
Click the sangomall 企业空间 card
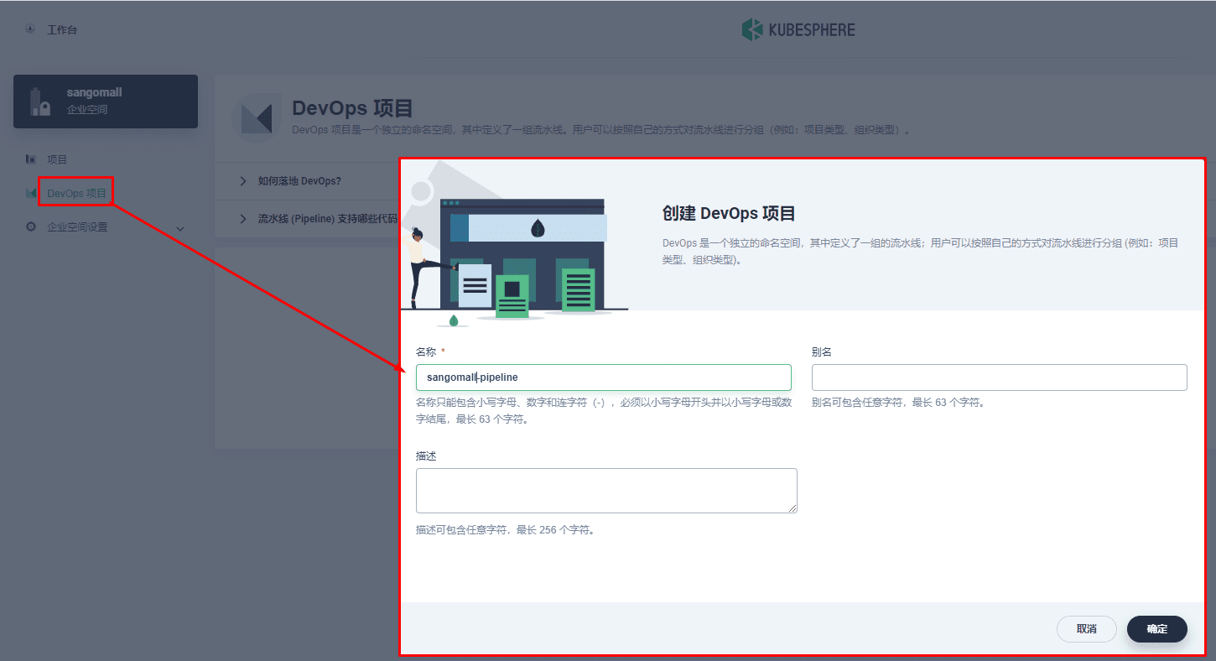(x=106, y=101)
